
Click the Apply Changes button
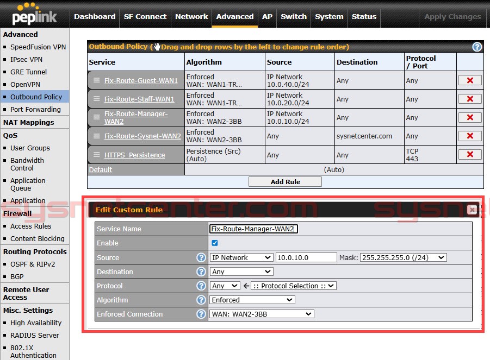tap(452, 16)
